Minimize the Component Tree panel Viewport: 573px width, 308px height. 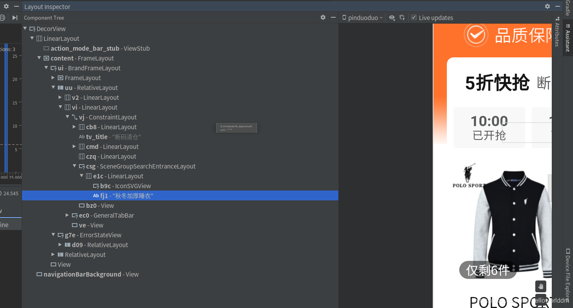(333, 17)
